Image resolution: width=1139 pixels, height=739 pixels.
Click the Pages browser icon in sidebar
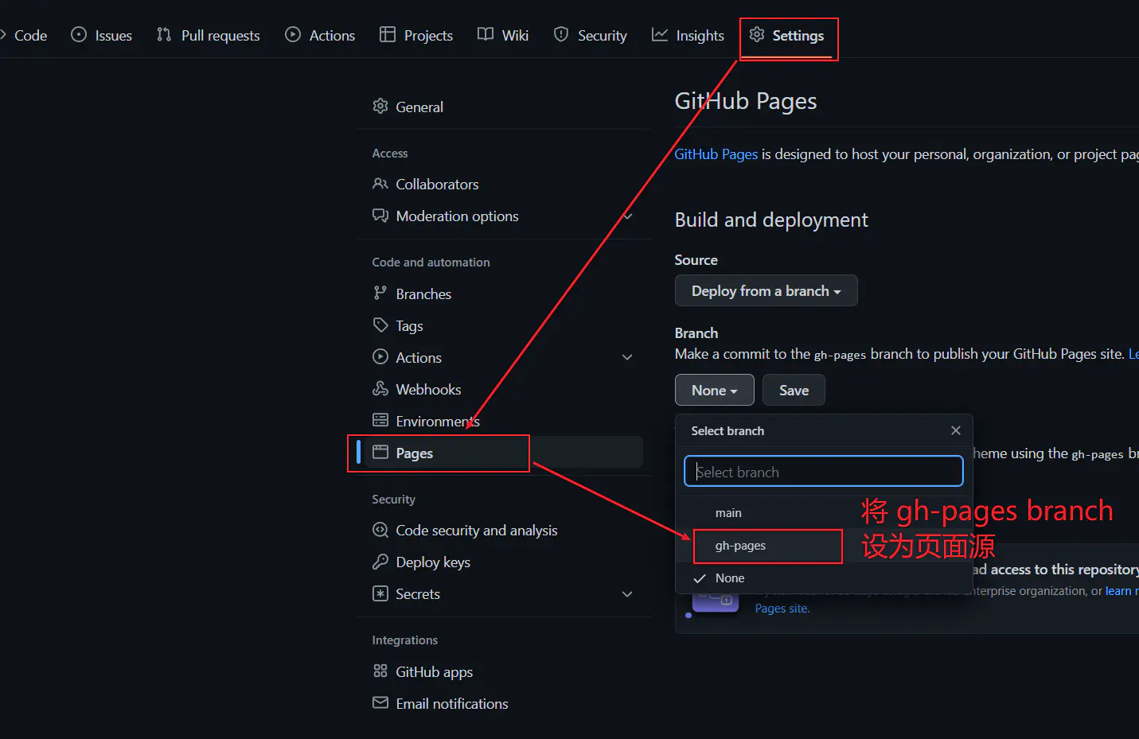click(380, 452)
